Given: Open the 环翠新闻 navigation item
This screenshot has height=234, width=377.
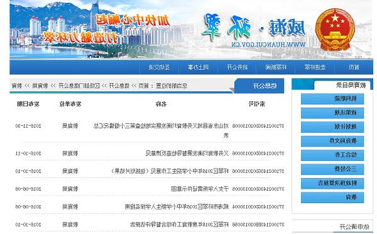Looking at the screenshot, I should pos(276,67).
